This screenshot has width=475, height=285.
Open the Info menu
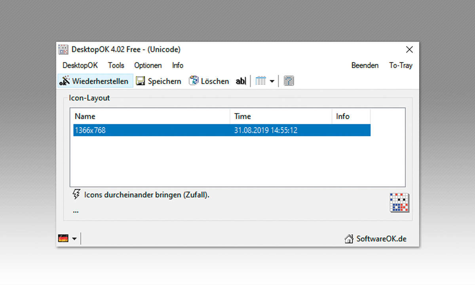click(178, 65)
